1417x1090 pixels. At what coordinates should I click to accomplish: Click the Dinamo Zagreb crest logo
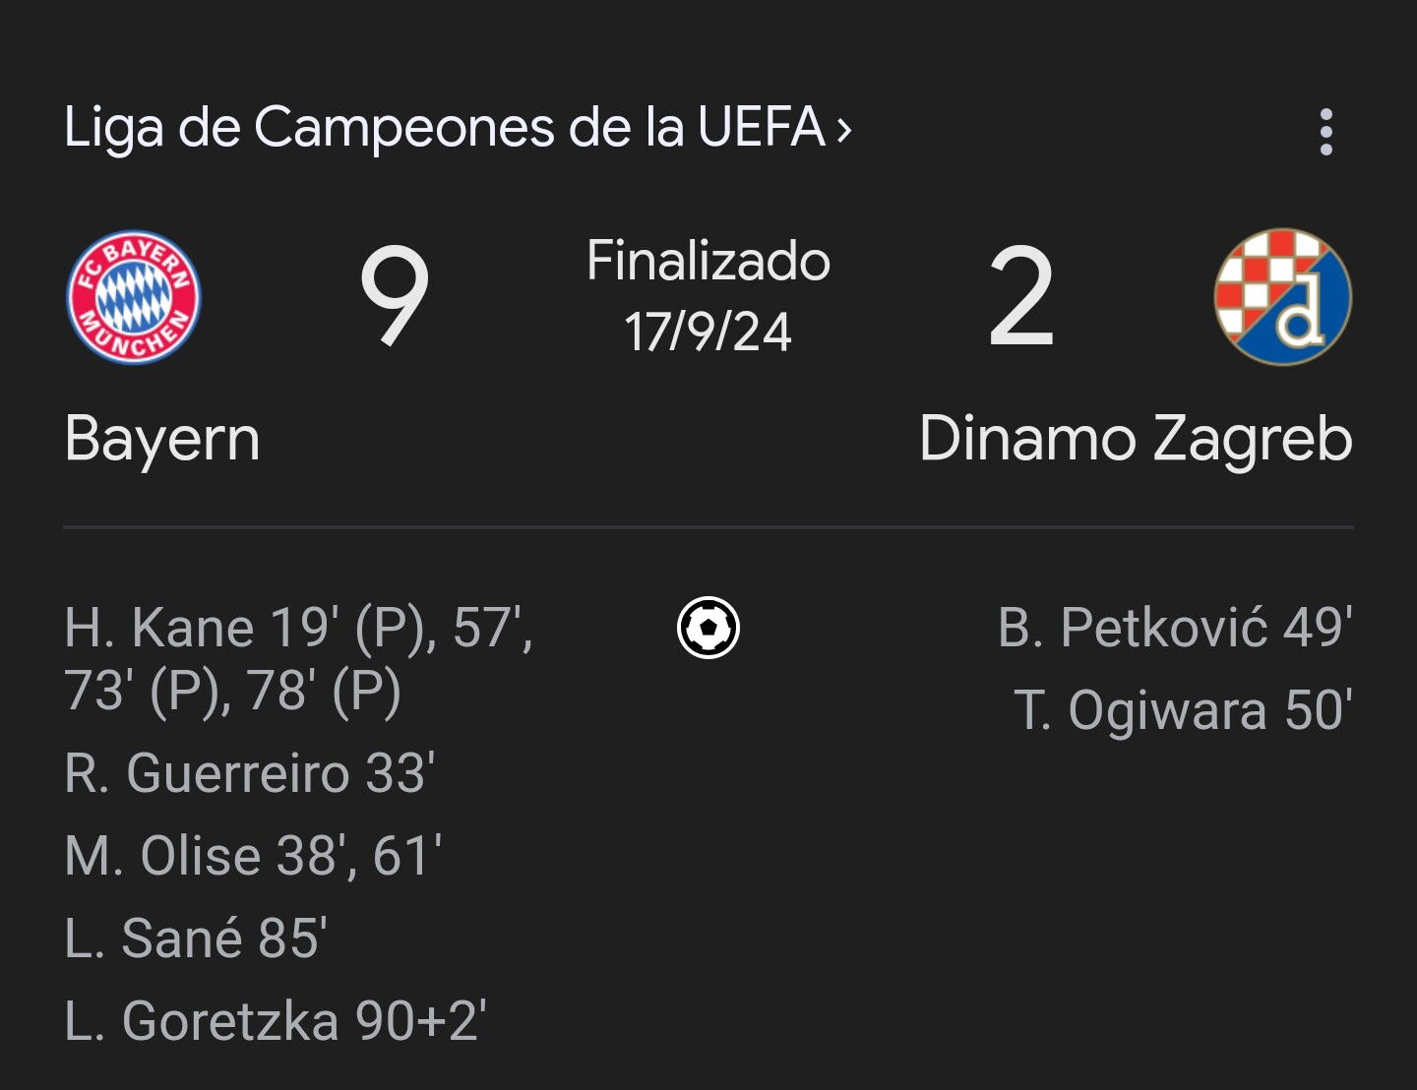point(1283,297)
